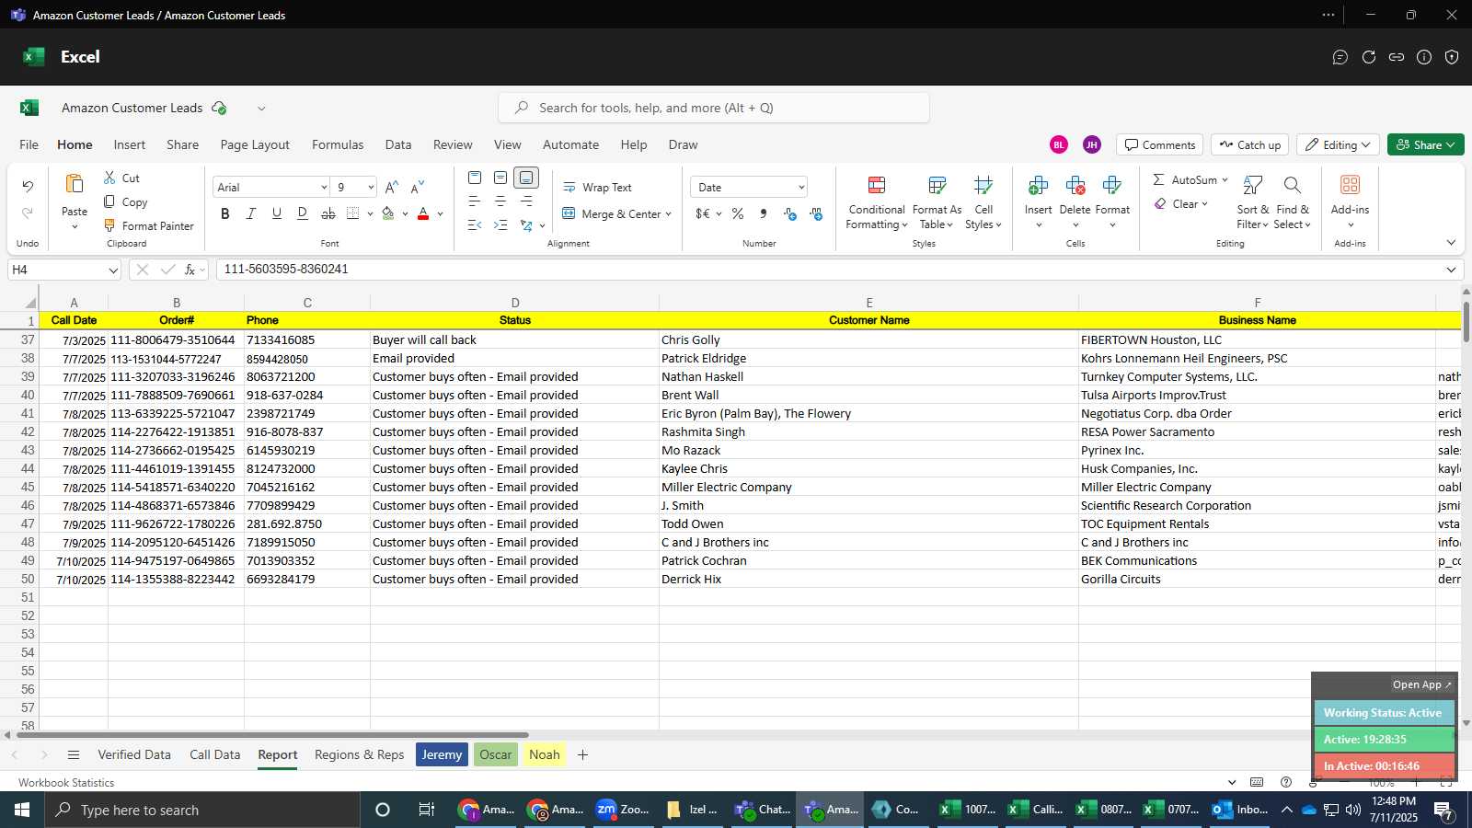The image size is (1472, 828).
Task: Apply red font color button
Action: click(423, 213)
